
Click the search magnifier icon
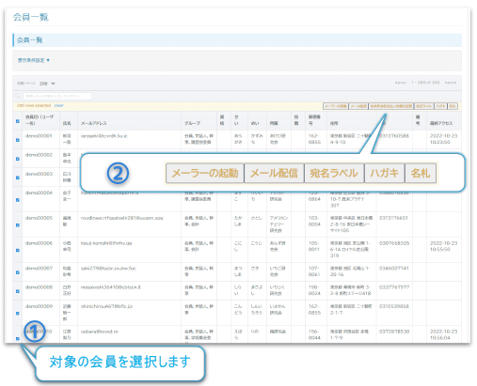point(18,96)
